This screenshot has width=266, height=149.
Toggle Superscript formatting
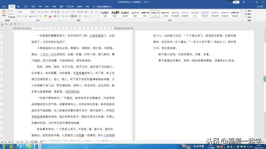pyautogui.click(x=36, y=16)
